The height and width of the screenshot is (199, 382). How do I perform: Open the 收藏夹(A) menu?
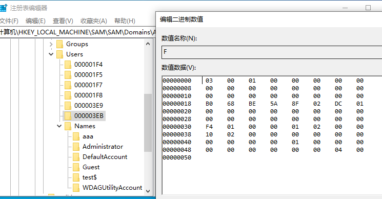pyautogui.click(x=94, y=21)
